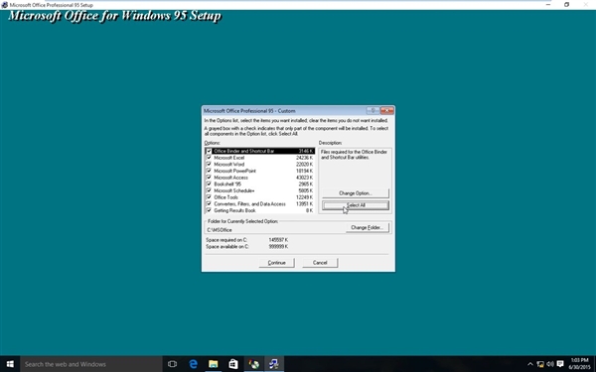596x372 pixels.
Task: Click the Setup window's title bar icon
Action: tap(4, 5)
